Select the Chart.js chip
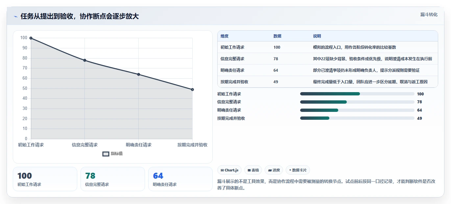The image size is (451, 204). [229, 170]
